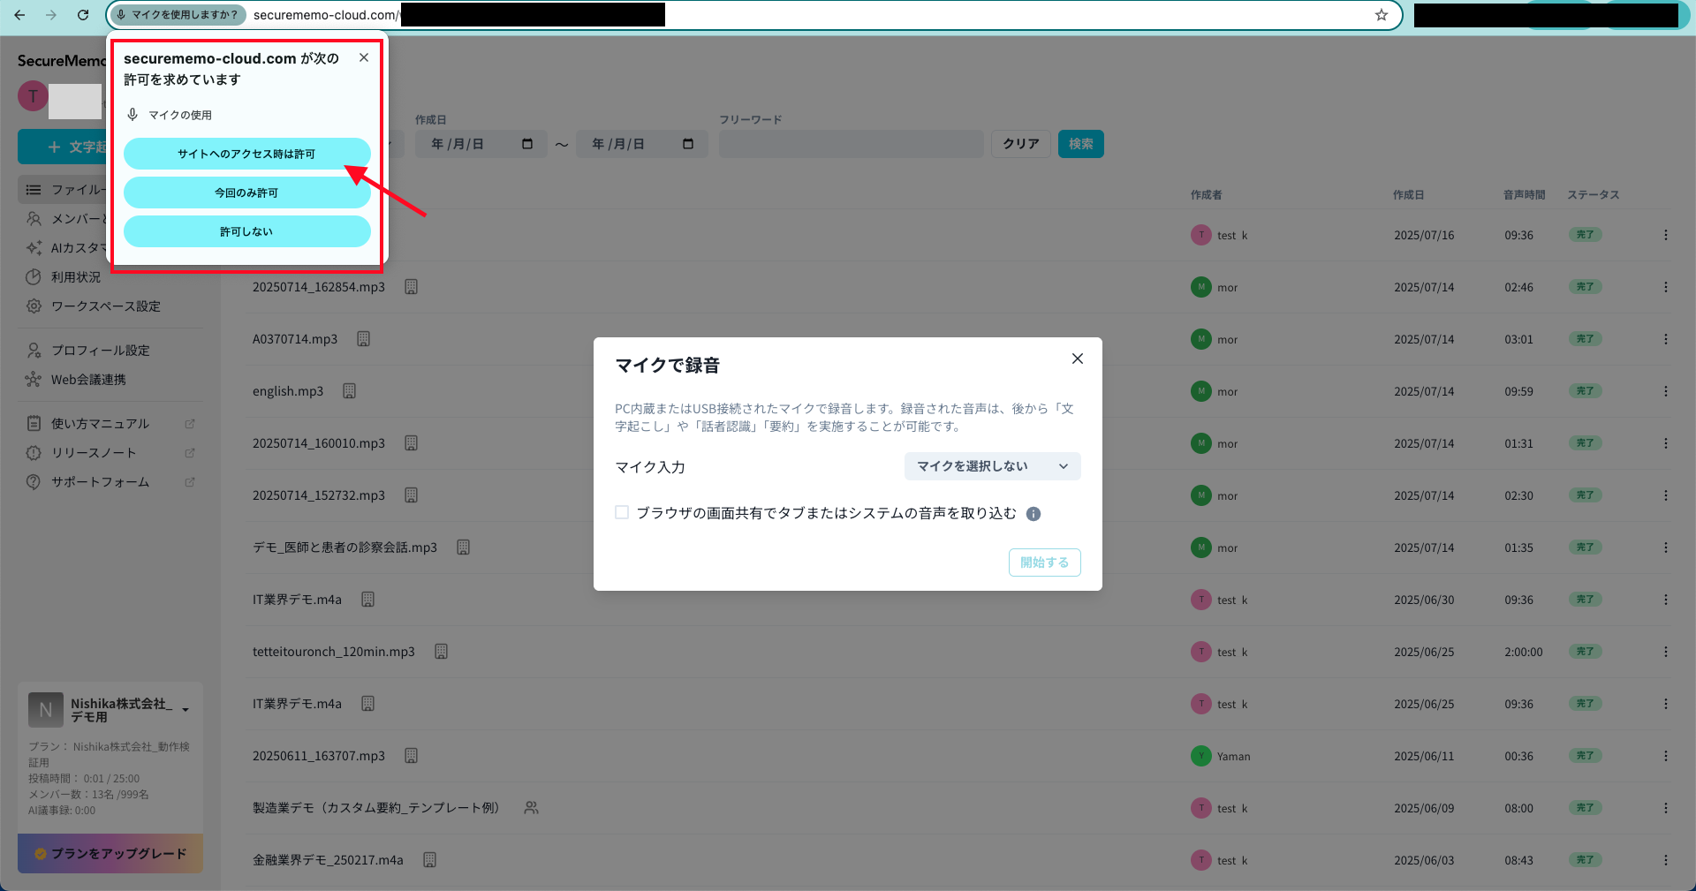This screenshot has height=891, width=1696.
Task: Enable browser tab or system audio capture checkbox
Action: 622,513
